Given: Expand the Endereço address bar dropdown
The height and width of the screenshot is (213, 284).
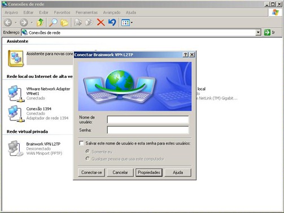Looking at the screenshot, I should (259, 33).
